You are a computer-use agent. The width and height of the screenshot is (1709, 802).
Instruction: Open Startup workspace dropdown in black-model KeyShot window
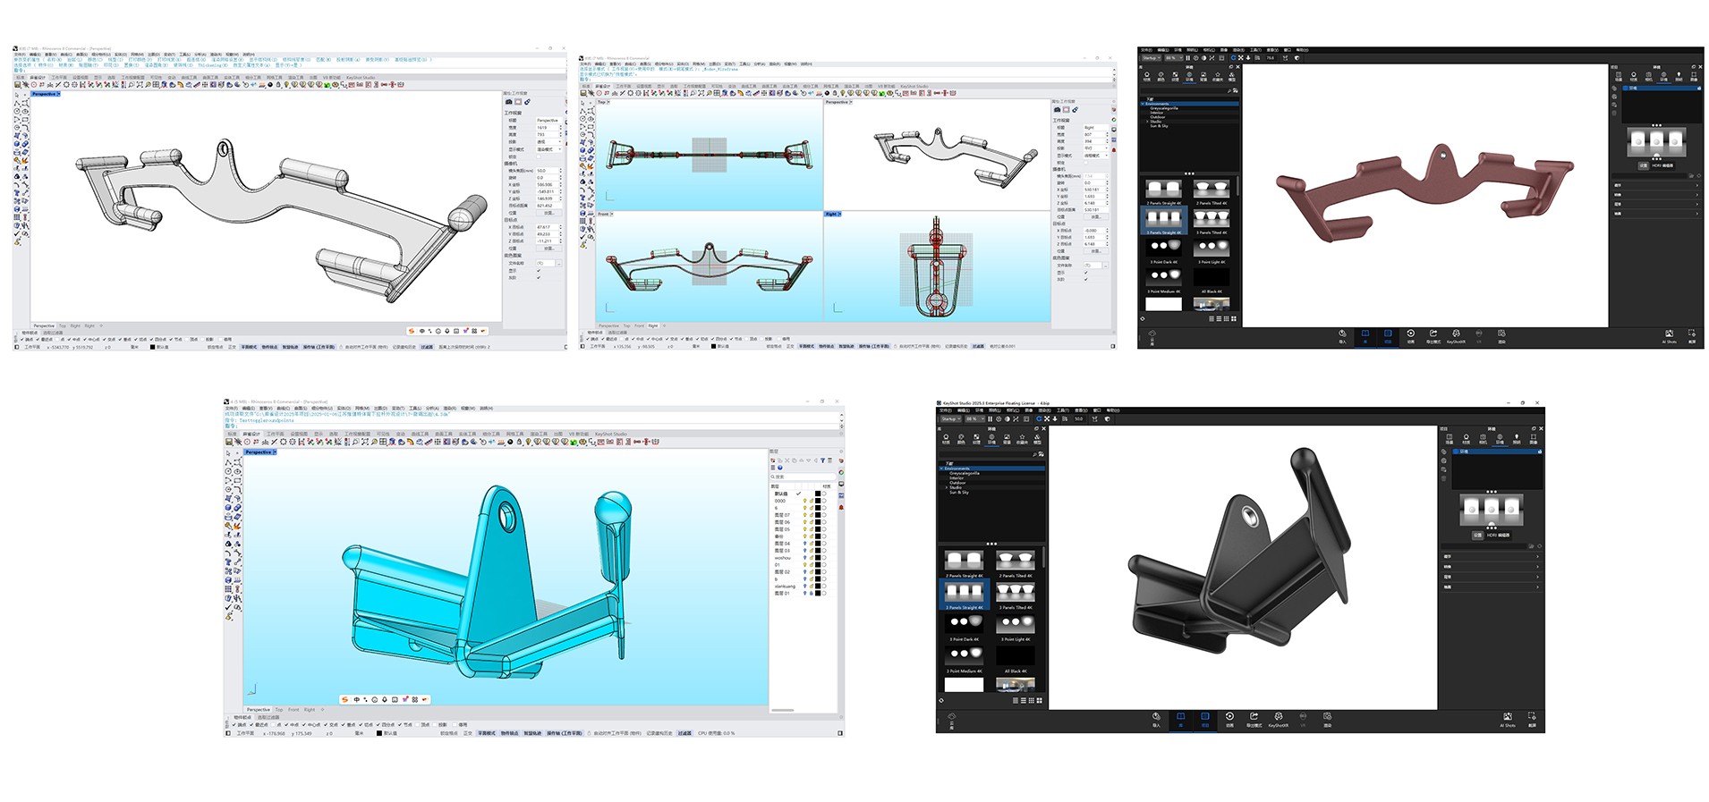(x=950, y=418)
